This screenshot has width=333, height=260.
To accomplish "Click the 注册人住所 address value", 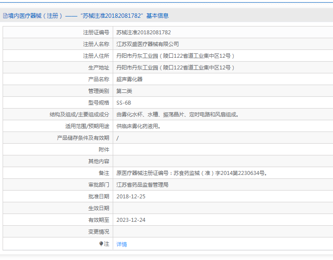I will (x=175, y=56).
